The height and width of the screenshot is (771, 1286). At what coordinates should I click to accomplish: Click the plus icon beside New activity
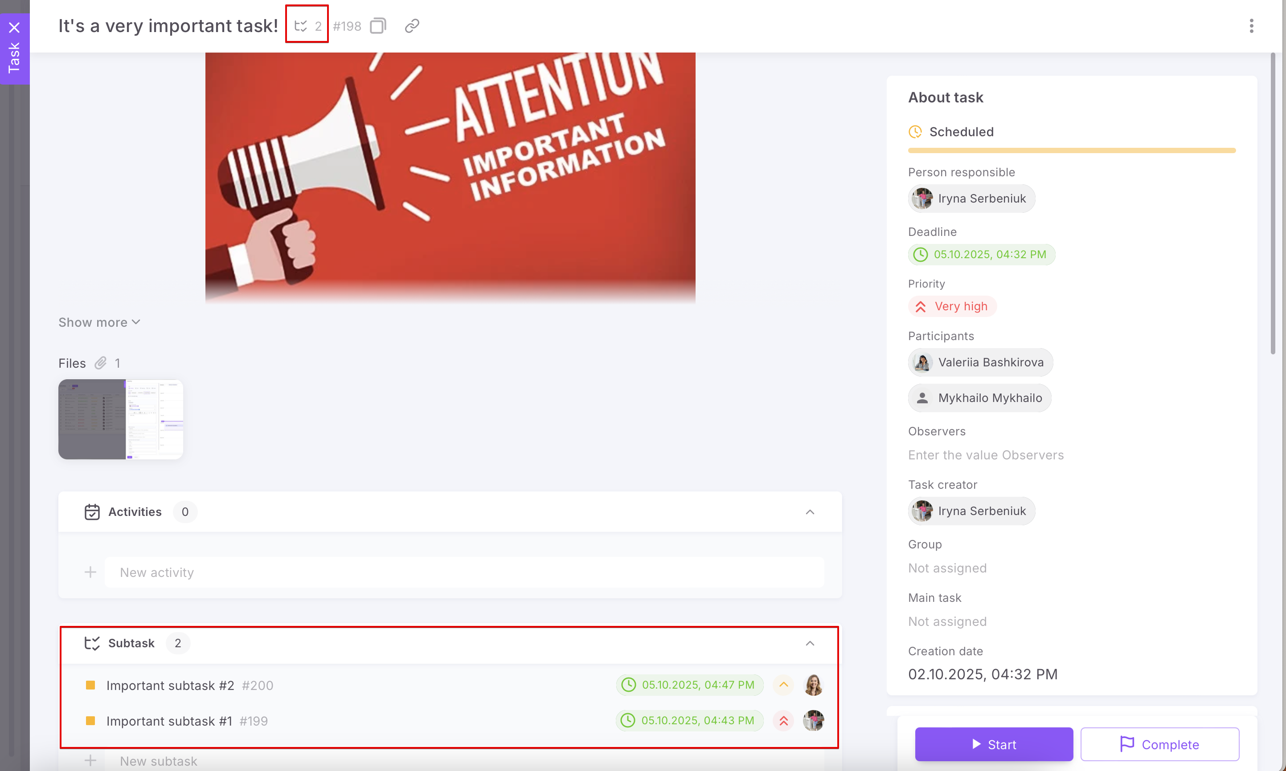coord(90,572)
